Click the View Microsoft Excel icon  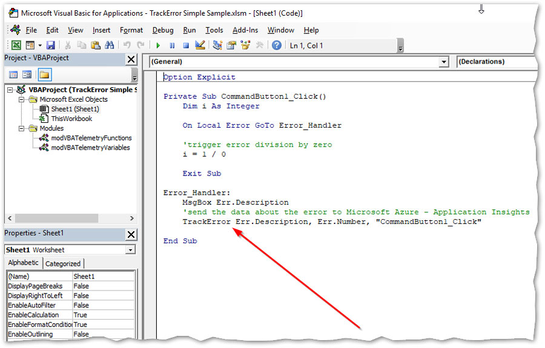pos(16,45)
